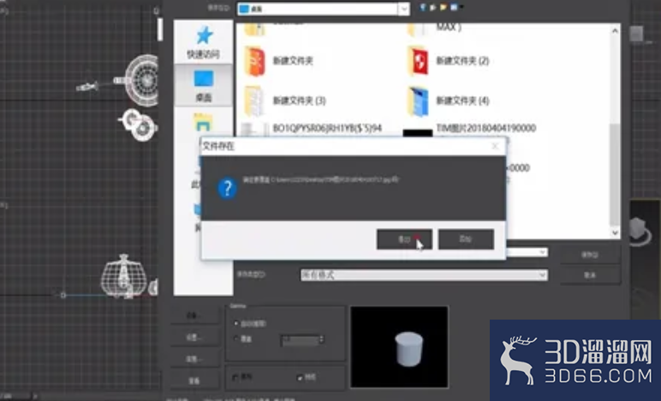Screen dimensions: 661x401
Task: Select file BO1QPYSR06JRH1YB($`5)94
Action: click(327, 128)
